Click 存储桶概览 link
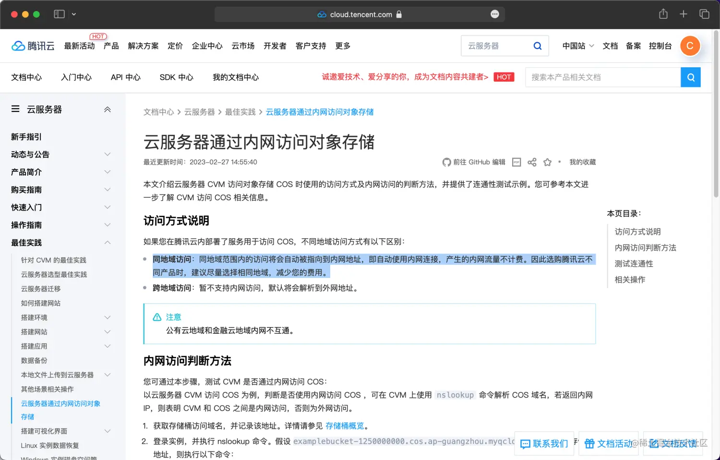 [x=345, y=426]
